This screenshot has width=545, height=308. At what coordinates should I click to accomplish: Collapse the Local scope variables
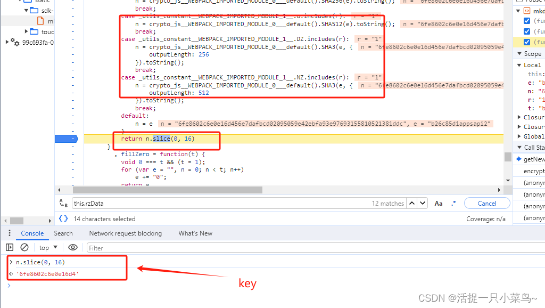pos(519,65)
